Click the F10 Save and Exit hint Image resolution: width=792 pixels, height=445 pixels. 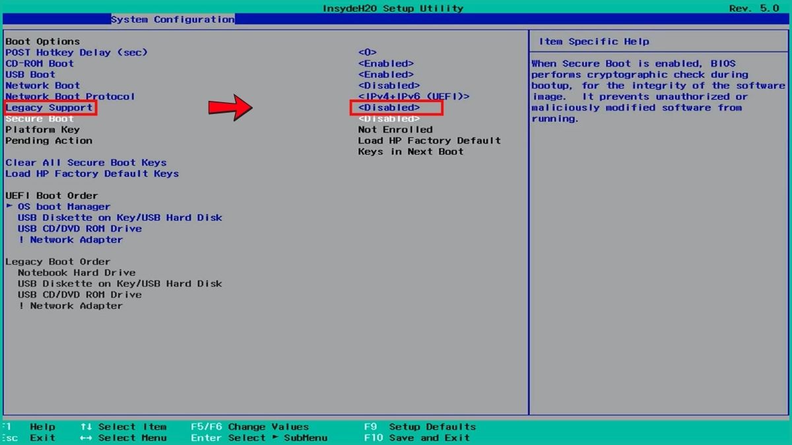pyautogui.click(x=417, y=438)
